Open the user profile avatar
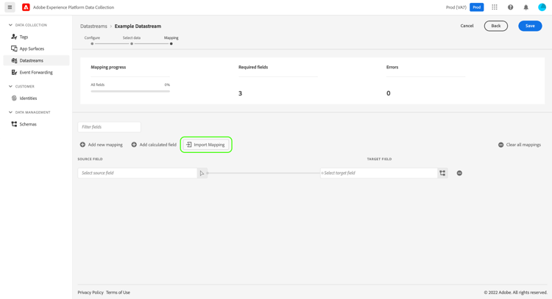 [x=542, y=7]
